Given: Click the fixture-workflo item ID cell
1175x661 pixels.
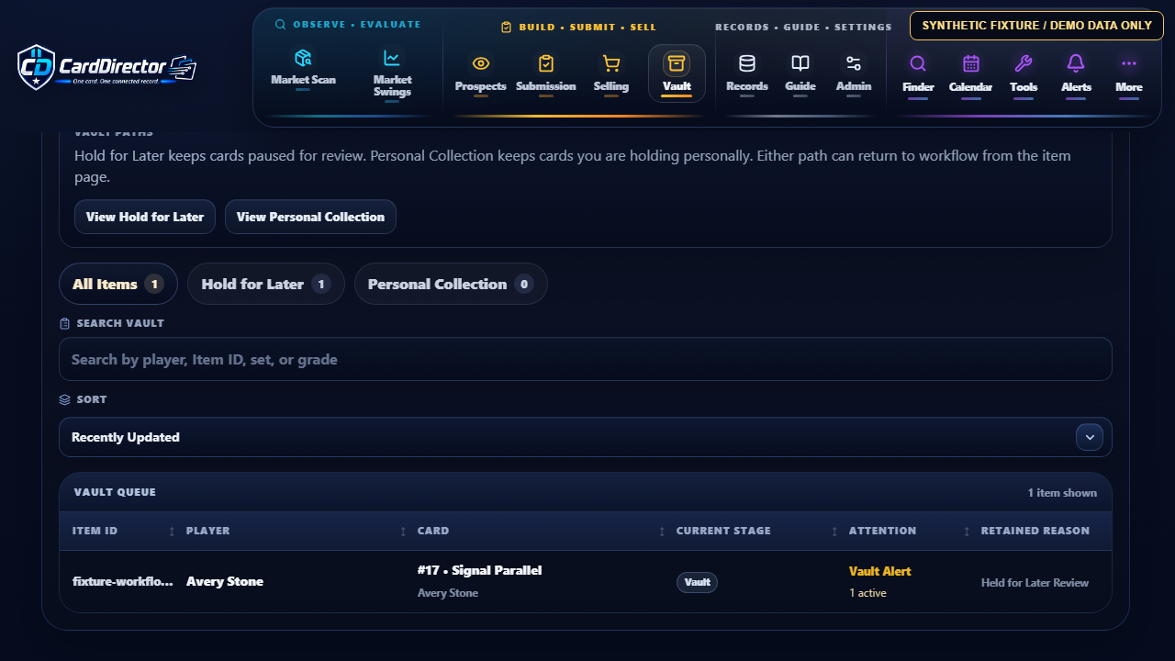Looking at the screenshot, I should click(123, 581).
